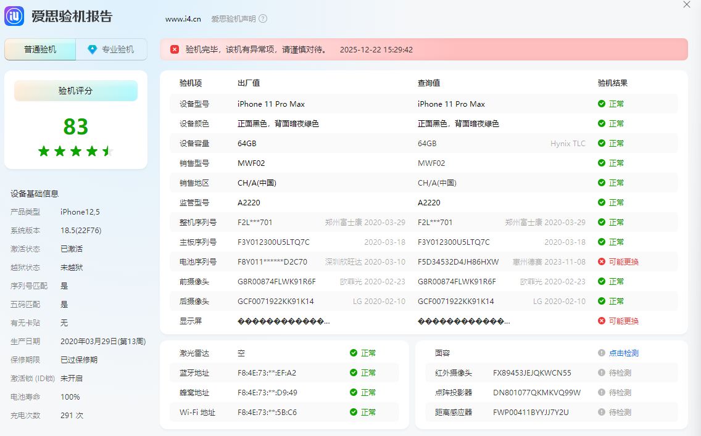Click green check icon in 销售地区 row

[x=601, y=183]
